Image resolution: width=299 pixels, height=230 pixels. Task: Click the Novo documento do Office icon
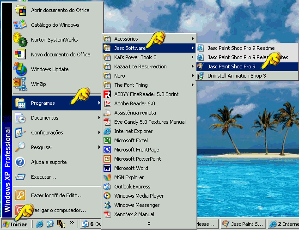click(20, 54)
